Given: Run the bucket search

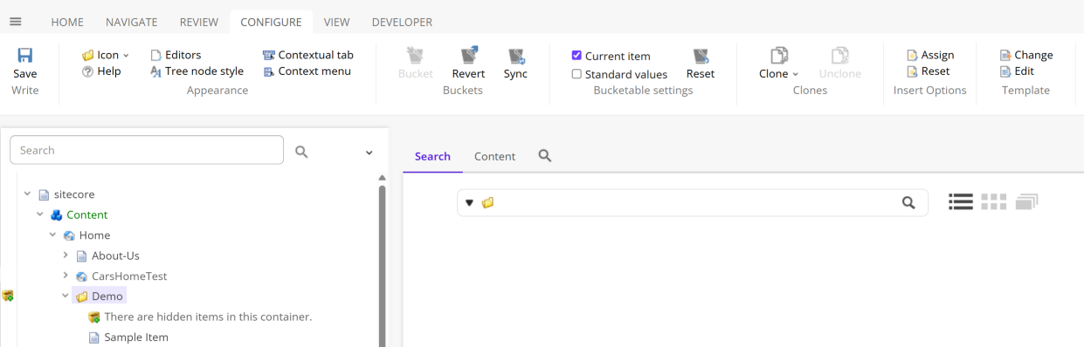Looking at the screenshot, I should pos(908,203).
